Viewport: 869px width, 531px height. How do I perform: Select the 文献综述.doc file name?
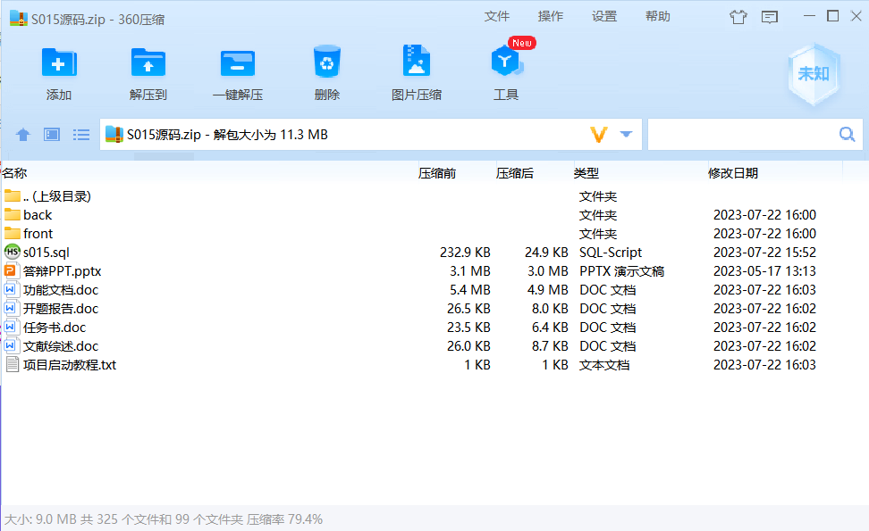[61, 346]
